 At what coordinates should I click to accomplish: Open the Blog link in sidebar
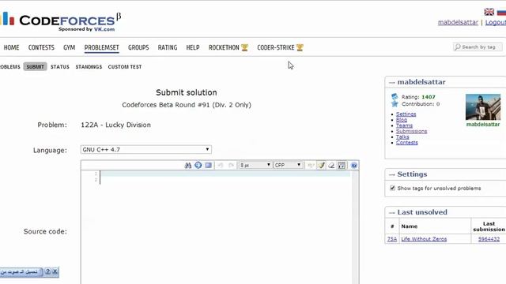tap(402, 120)
